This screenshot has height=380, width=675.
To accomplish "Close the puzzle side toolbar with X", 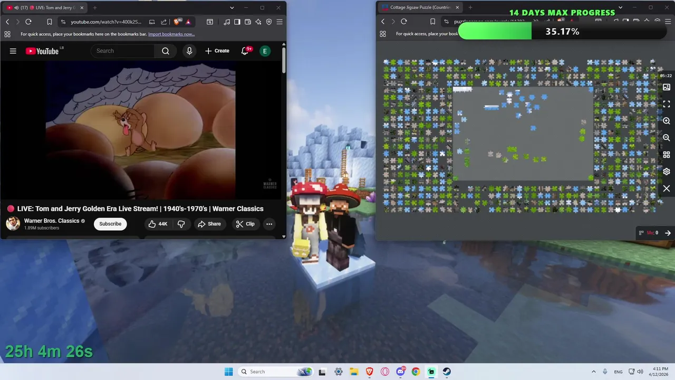I will coord(667,188).
